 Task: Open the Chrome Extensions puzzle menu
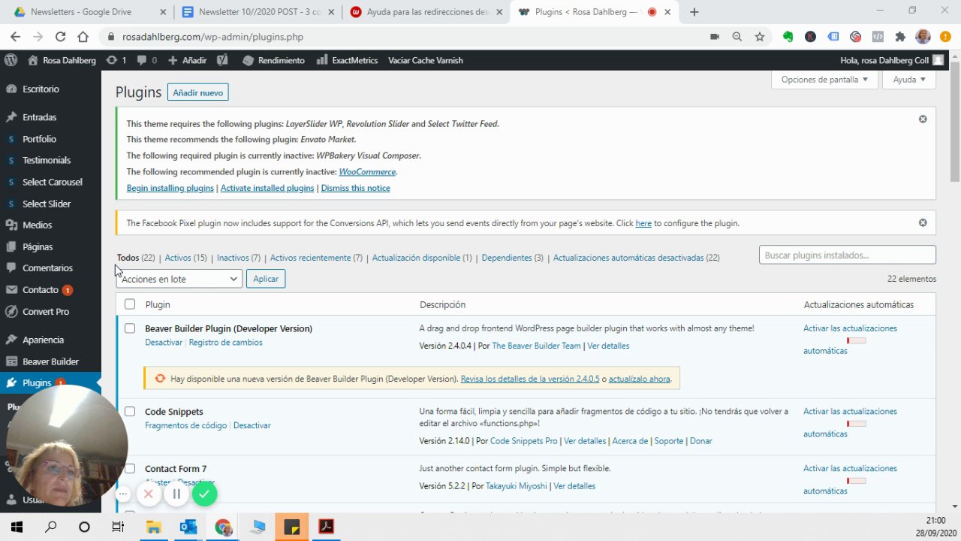(901, 37)
